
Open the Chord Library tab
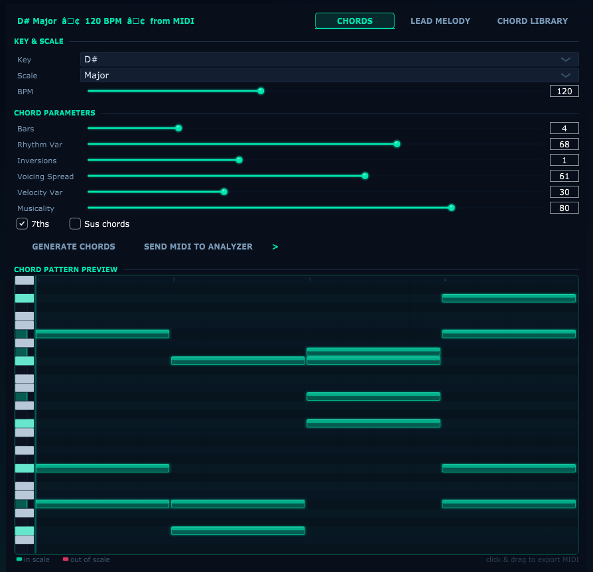(x=532, y=21)
